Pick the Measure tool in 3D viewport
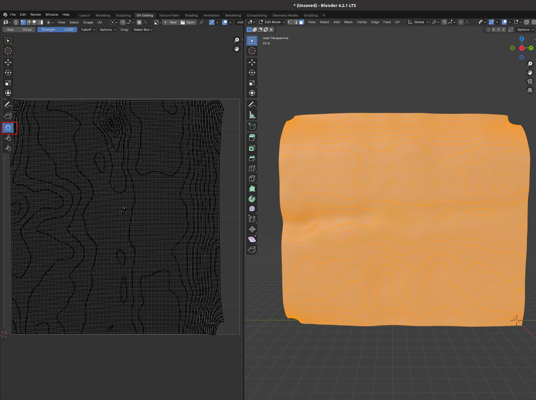This screenshot has width=536, height=400. (x=252, y=115)
